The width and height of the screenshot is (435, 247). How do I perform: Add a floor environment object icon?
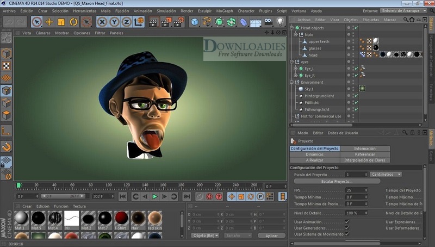click(x=256, y=22)
